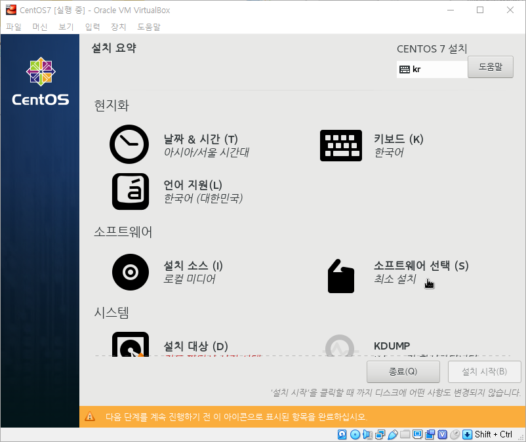The image size is (526, 442).
Task: Click the host key arrow icon
Action: [467, 435]
